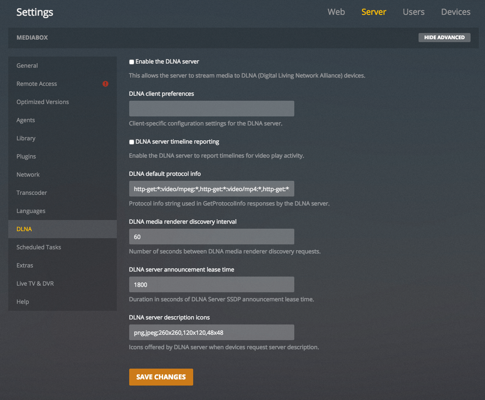Open General settings in the sidebar
485x400 pixels.
27,66
